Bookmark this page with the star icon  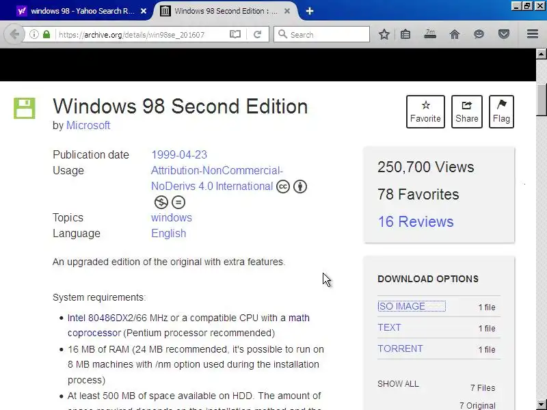point(384,34)
